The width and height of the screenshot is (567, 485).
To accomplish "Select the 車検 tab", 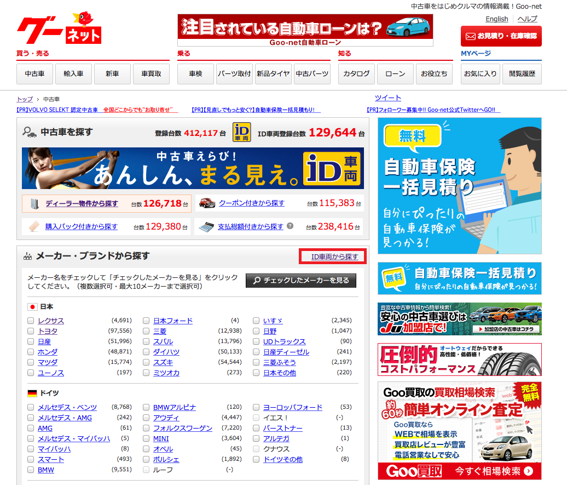I will tap(195, 74).
